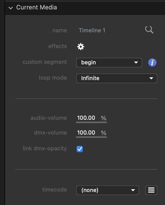Click the audio-volume value field
This screenshot has width=165, height=205.
(86, 118)
